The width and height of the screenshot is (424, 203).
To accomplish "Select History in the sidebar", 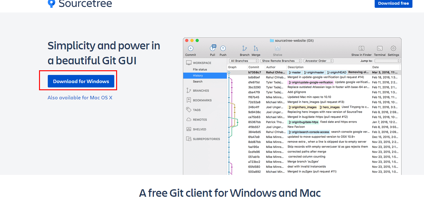I will pos(205,76).
